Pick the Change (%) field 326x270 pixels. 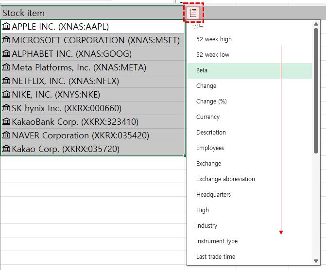(x=250, y=101)
